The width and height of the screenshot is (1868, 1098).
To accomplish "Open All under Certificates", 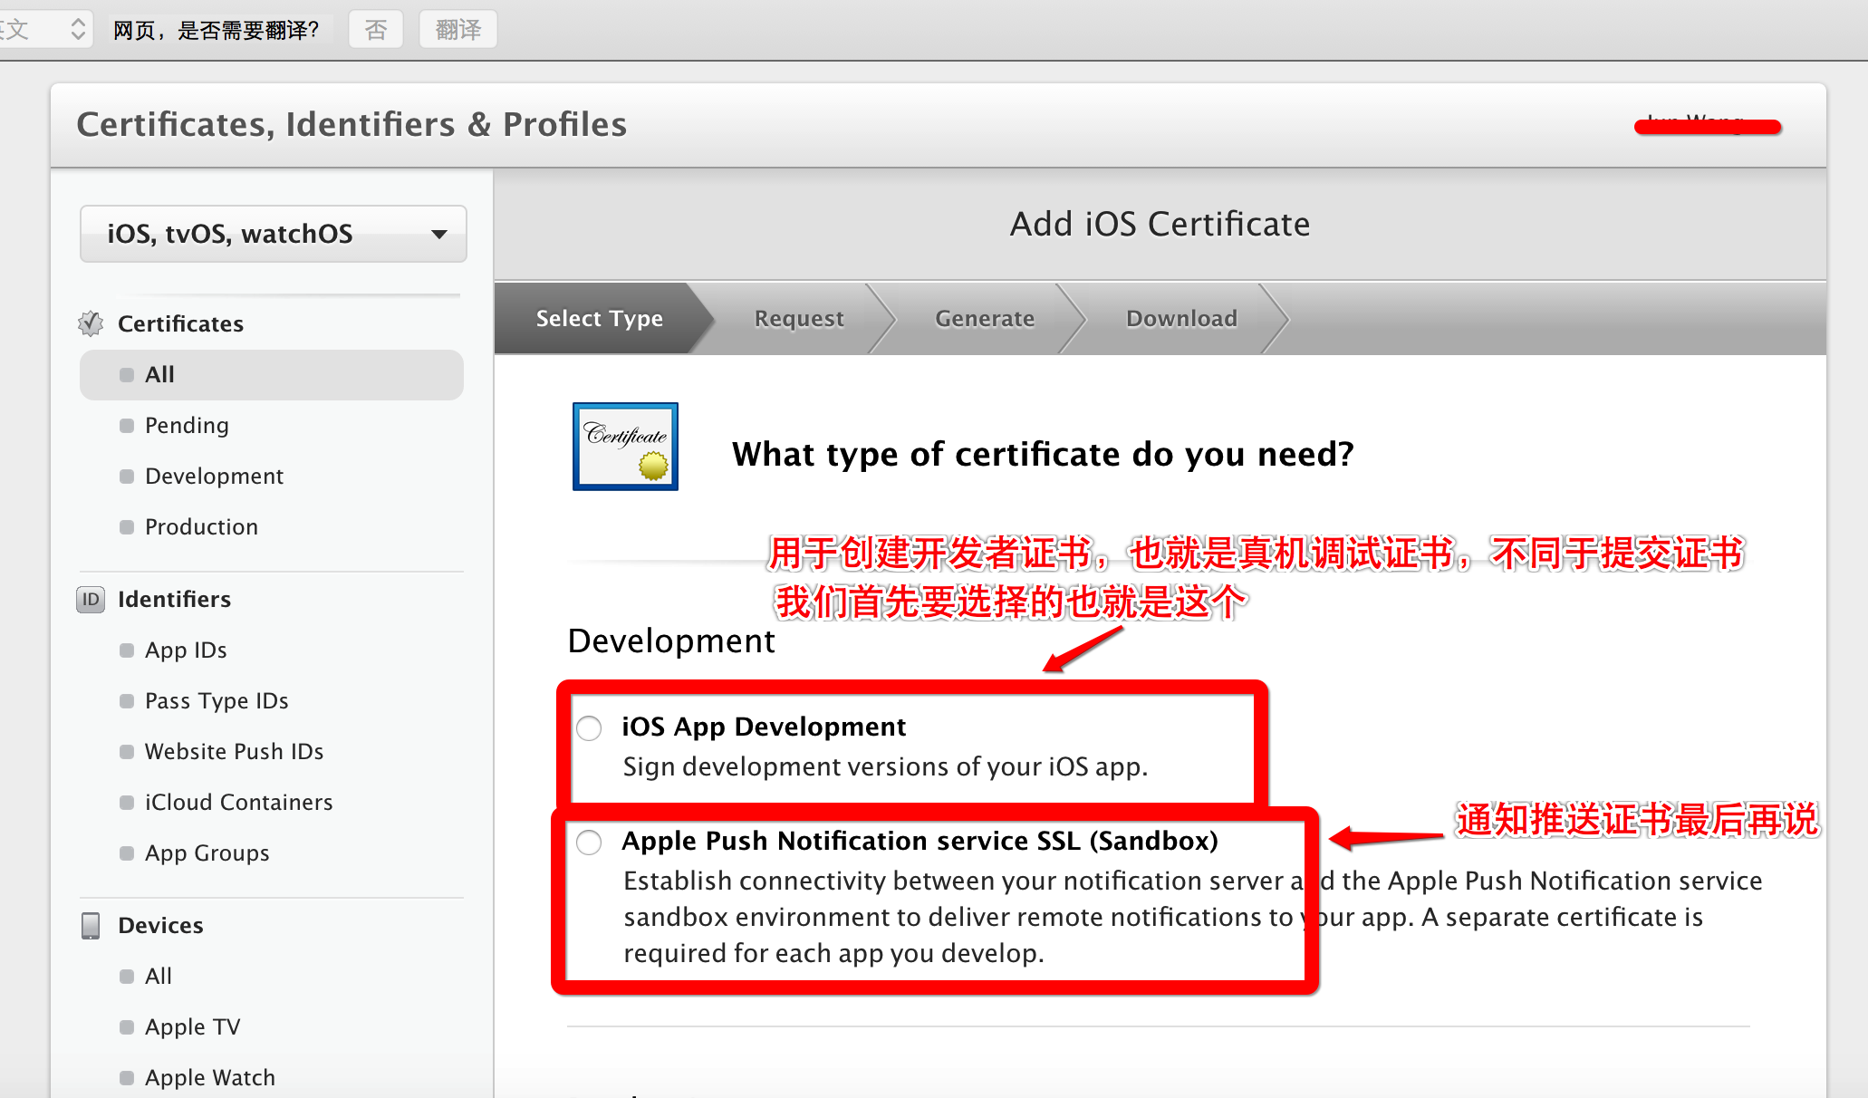I will 272,374.
